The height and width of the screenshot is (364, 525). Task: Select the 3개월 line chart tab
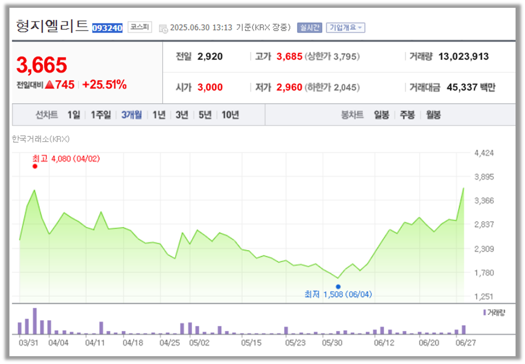click(131, 115)
